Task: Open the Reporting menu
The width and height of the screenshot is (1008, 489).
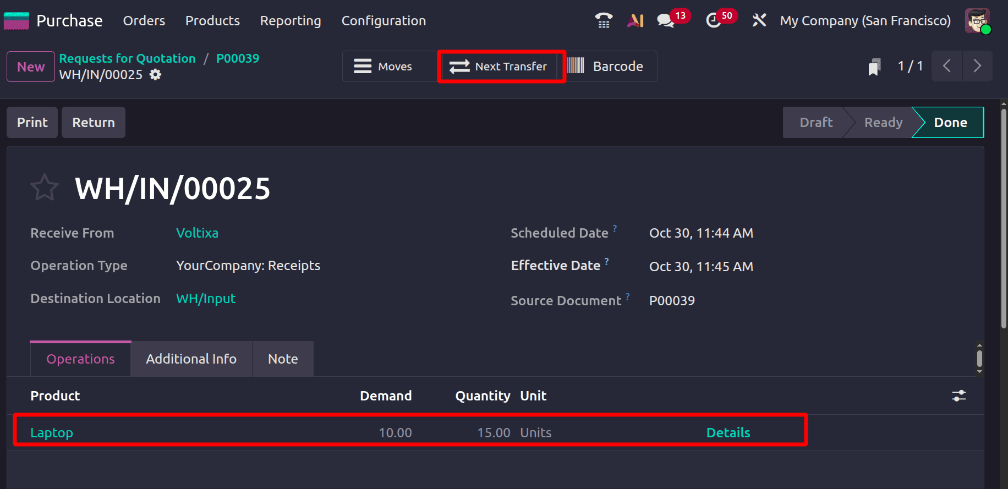Action: point(291,20)
